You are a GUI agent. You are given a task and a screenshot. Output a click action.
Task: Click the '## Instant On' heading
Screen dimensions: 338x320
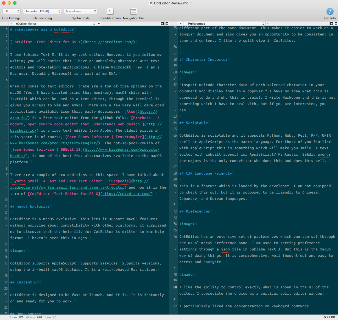click(x=24, y=282)
